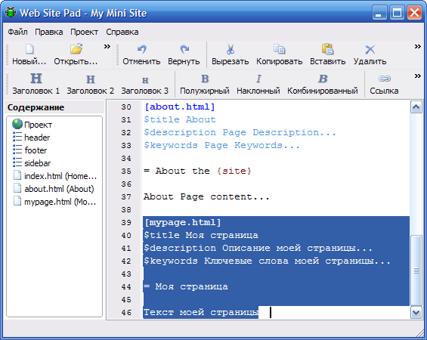Click editor scroll down arrow
The height and width of the screenshot is (340, 427).
[x=416, y=313]
